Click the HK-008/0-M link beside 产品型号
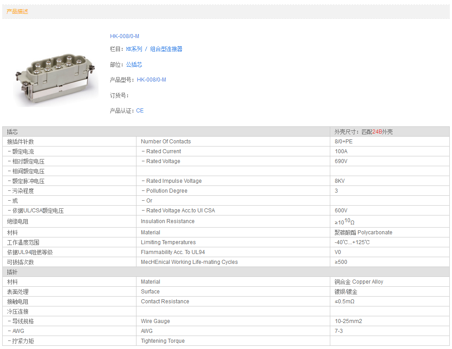Screen dimensions: 452x349 [x=151, y=80]
